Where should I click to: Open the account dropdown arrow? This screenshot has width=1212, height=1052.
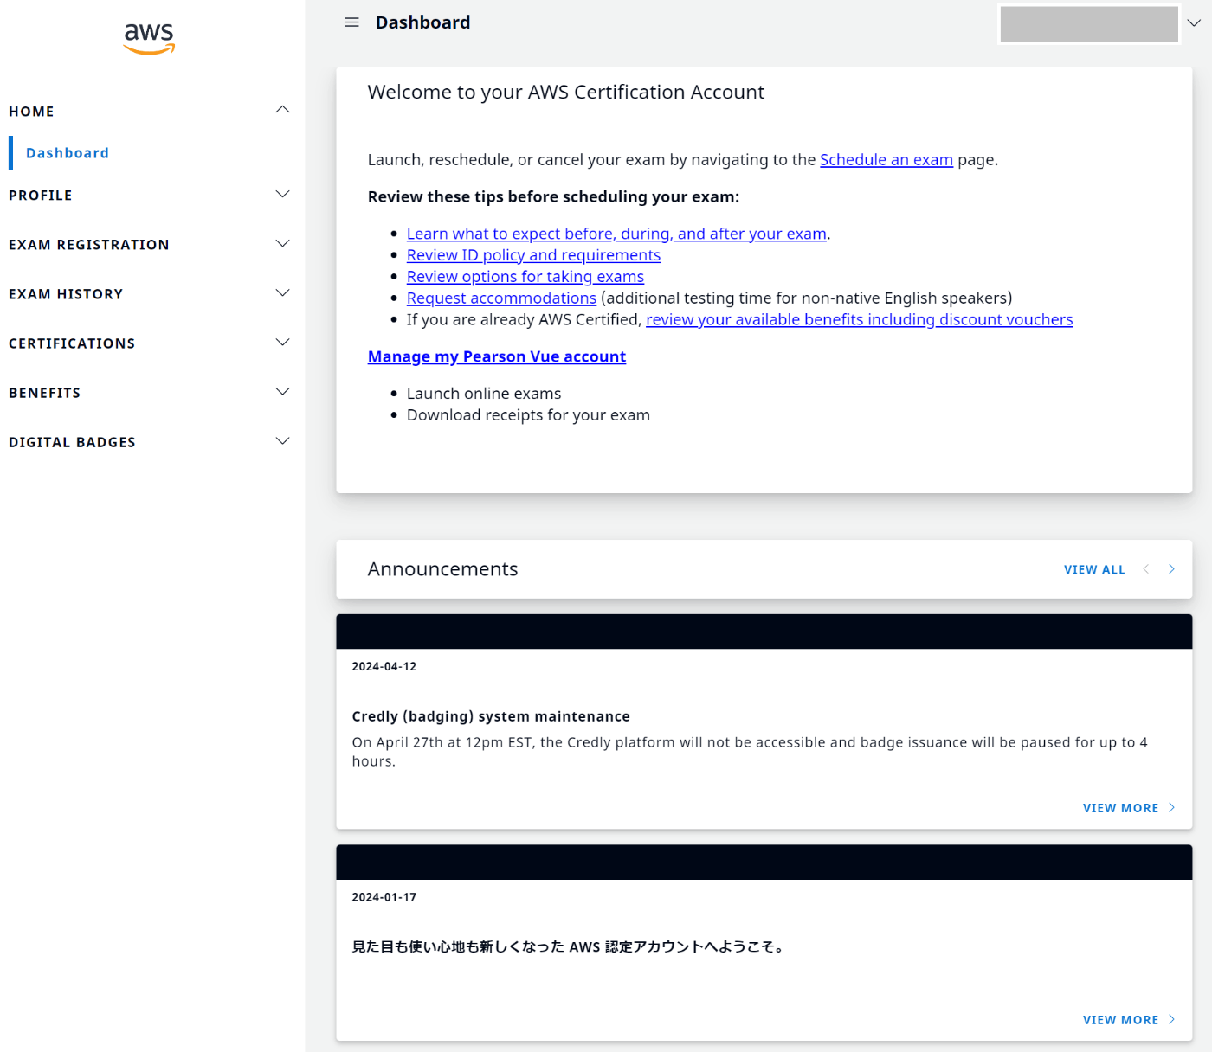[1194, 23]
